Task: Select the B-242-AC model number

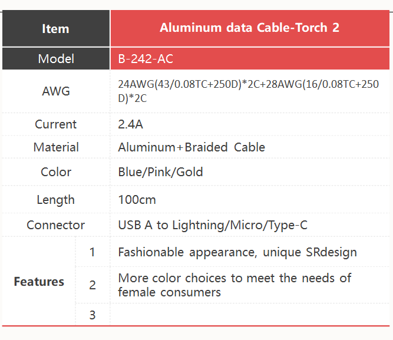Action: coord(146,59)
